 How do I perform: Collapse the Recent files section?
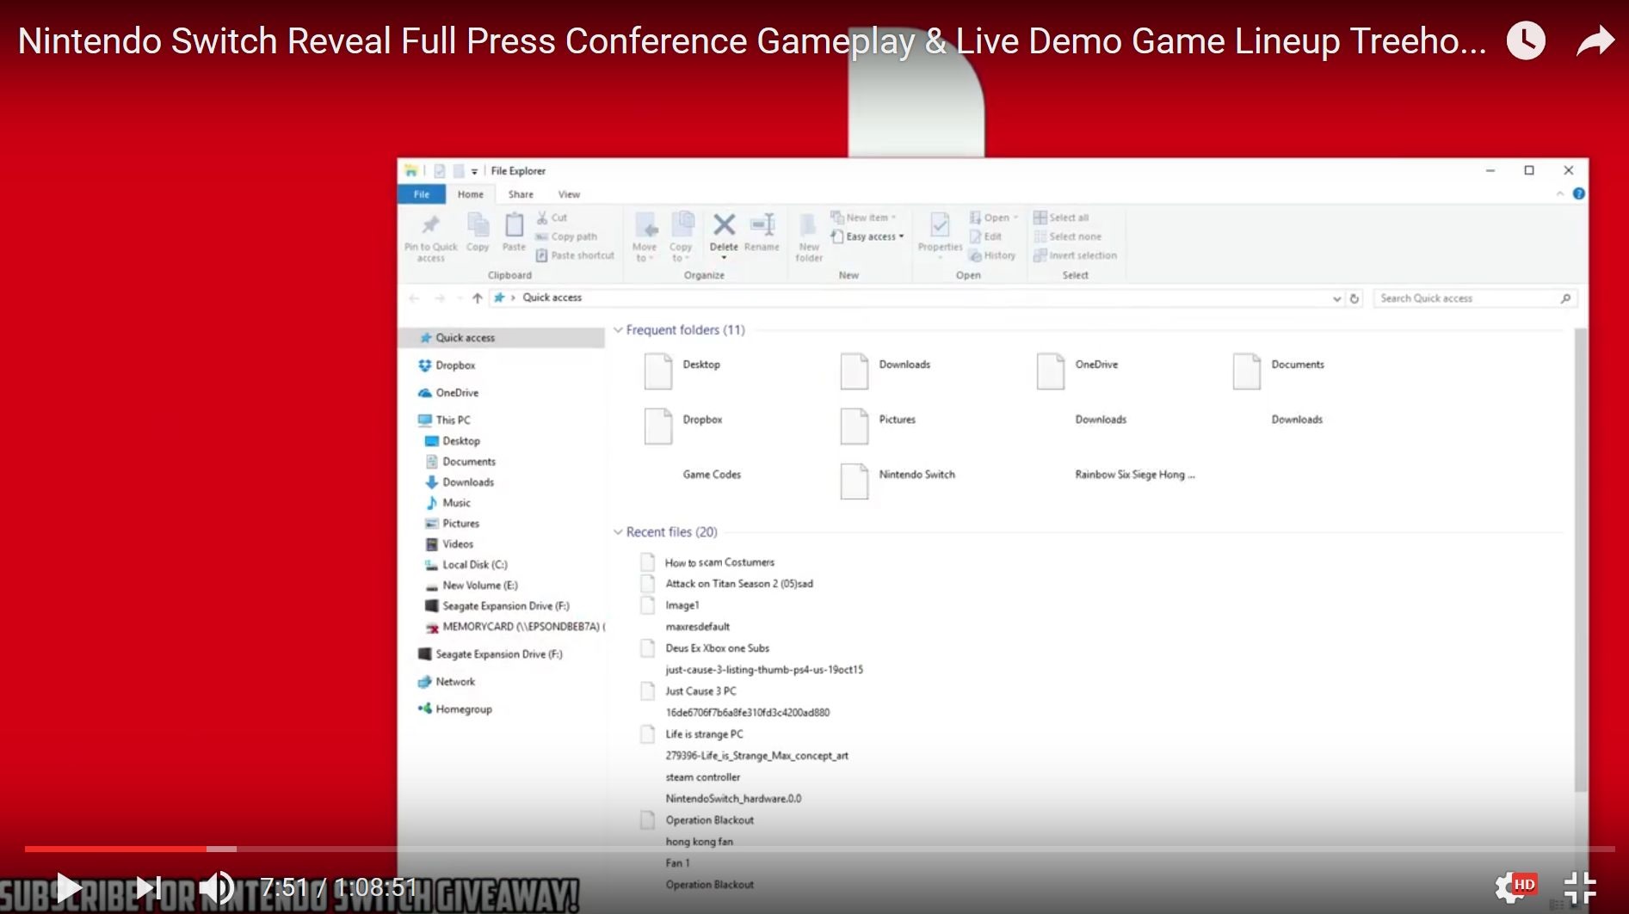coord(618,532)
